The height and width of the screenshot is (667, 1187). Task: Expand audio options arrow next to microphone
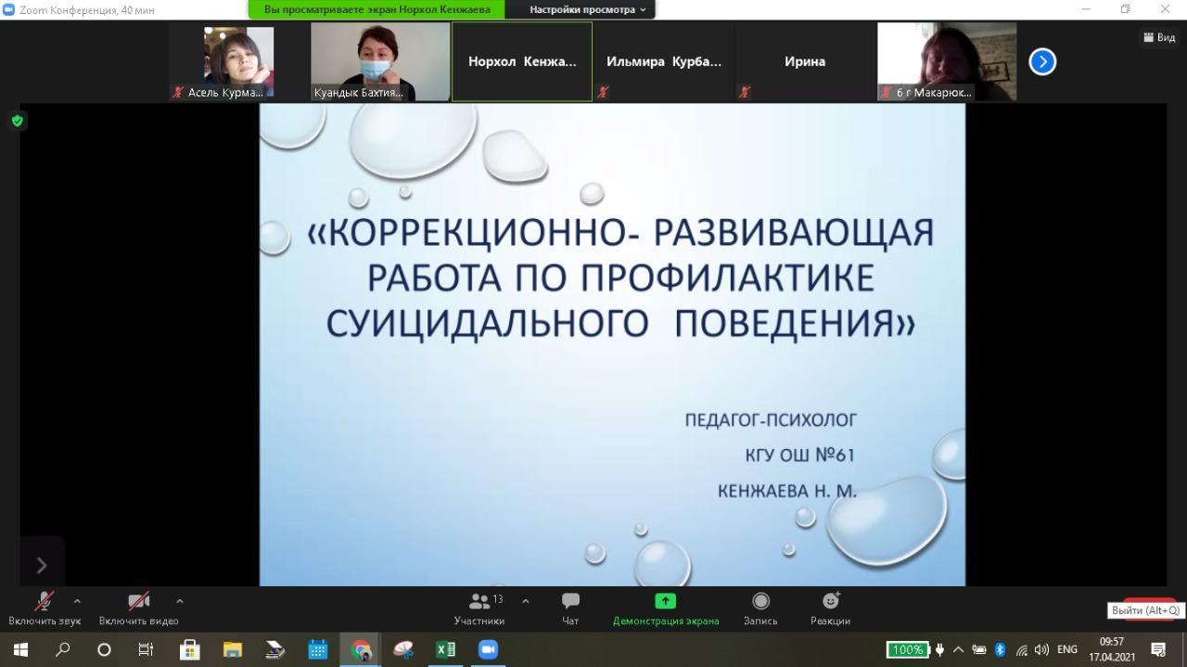tap(77, 601)
